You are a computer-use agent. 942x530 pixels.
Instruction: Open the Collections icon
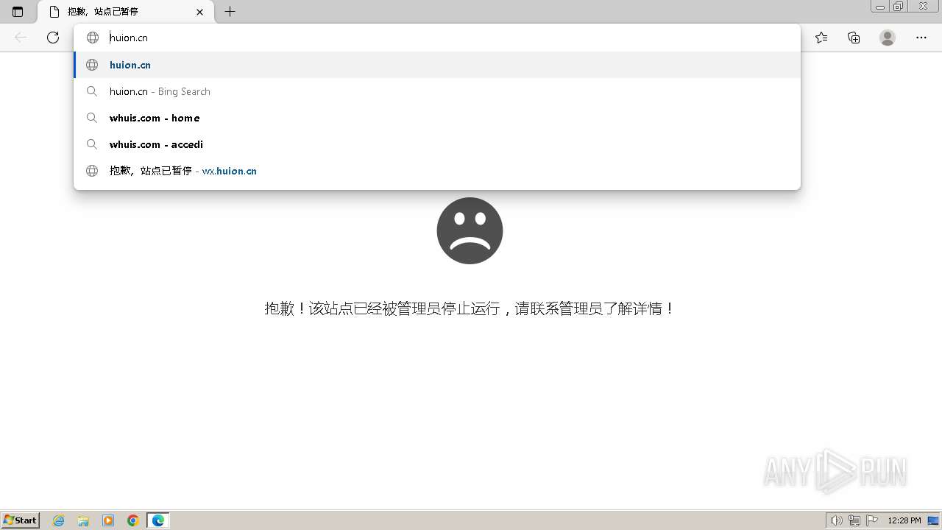tap(854, 38)
